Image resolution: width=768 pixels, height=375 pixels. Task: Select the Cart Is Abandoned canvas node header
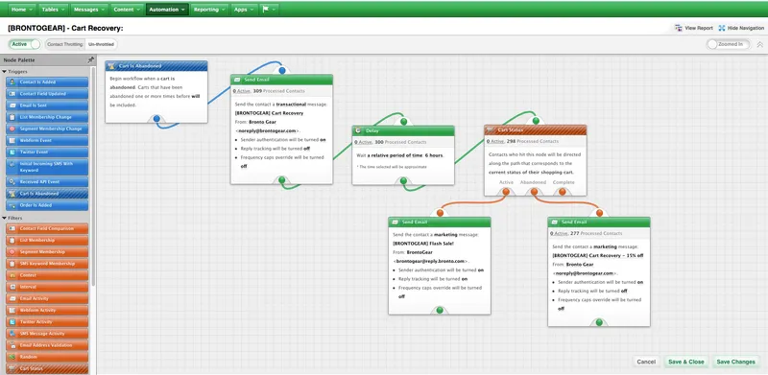pos(156,65)
